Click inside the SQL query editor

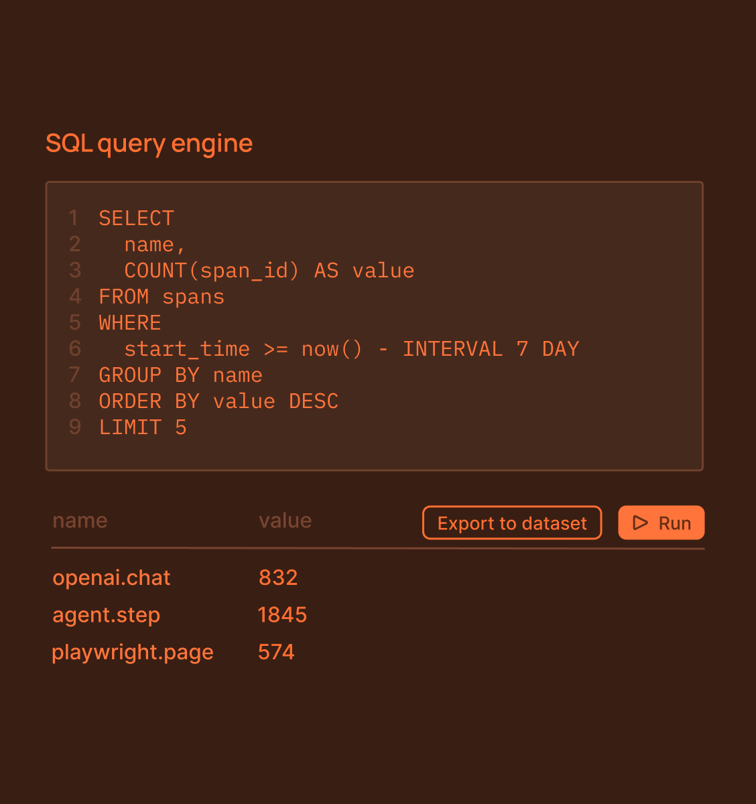click(x=374, y=325)
